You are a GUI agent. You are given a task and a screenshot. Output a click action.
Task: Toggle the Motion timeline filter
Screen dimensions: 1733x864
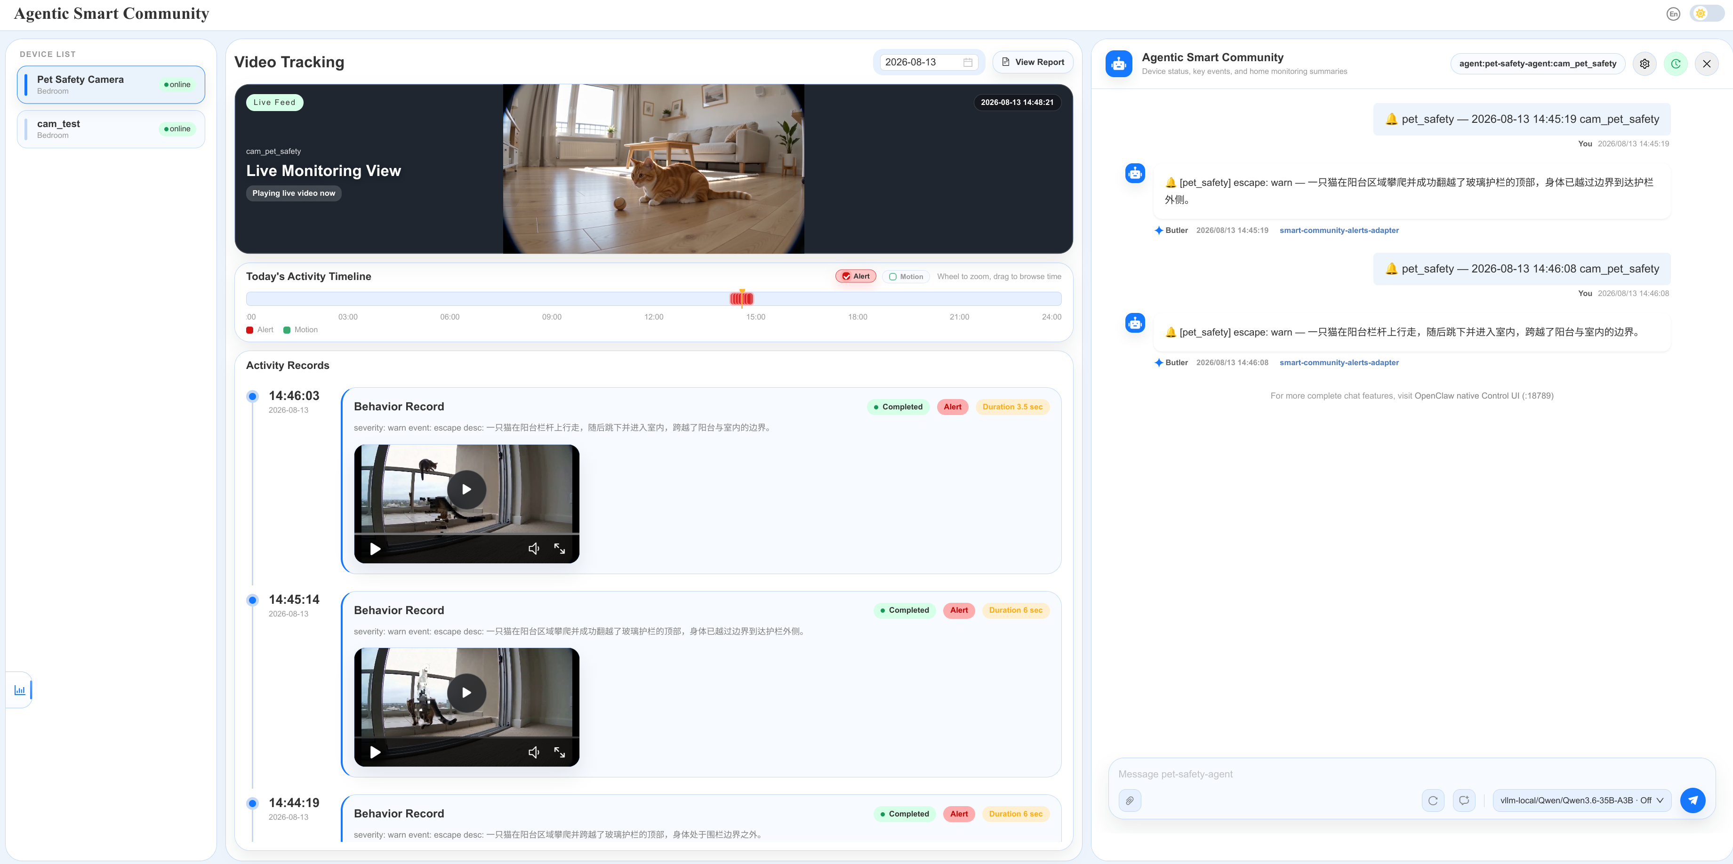pyautogui.click(x=906, y=276)
